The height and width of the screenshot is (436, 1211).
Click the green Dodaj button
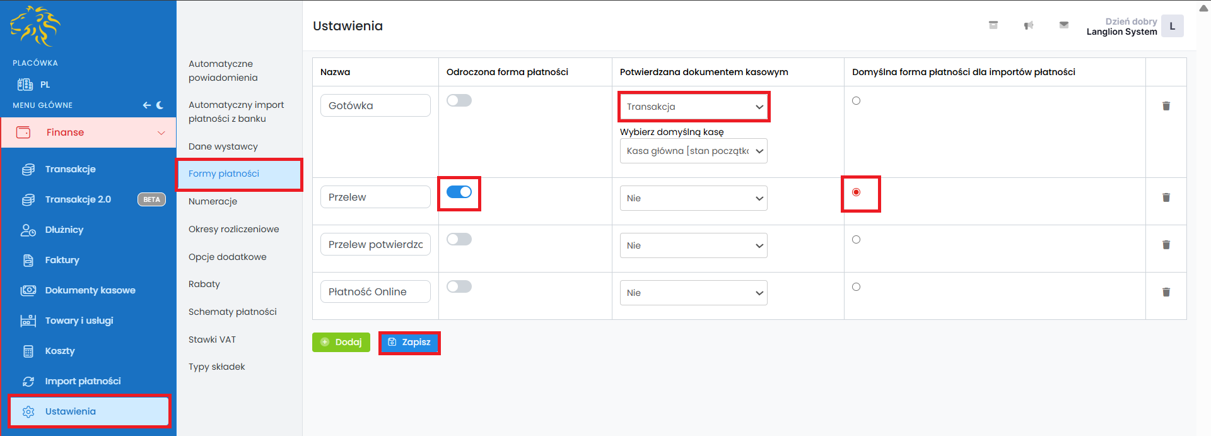click(x=341, y=342)
